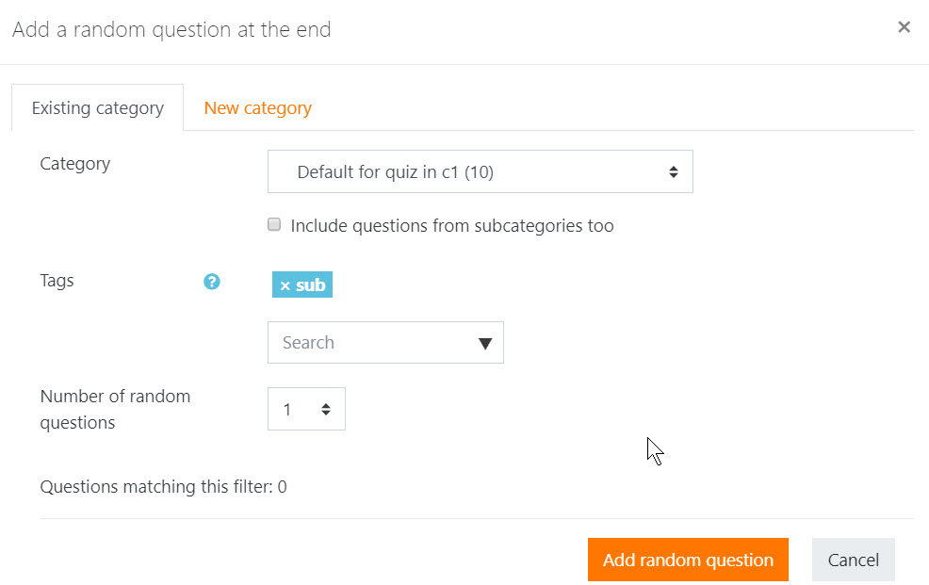Click Add random question button

pos(688,560)
